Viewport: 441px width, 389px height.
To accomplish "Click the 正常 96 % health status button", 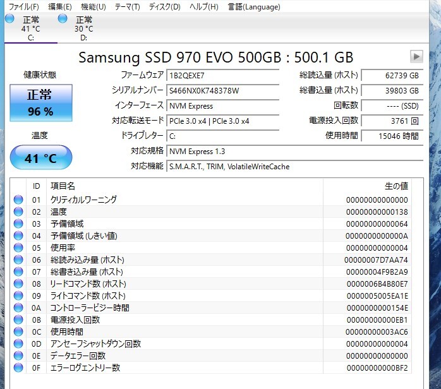I will point(40,103).
